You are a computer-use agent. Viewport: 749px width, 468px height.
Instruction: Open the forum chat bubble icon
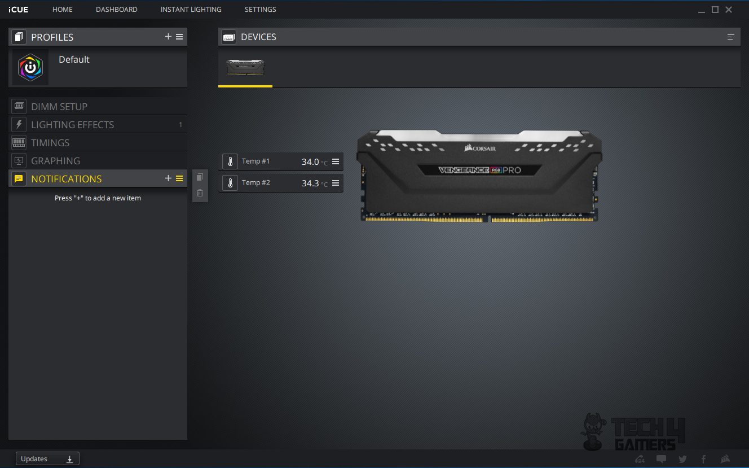pyautogui.click(x=661, y=459)
